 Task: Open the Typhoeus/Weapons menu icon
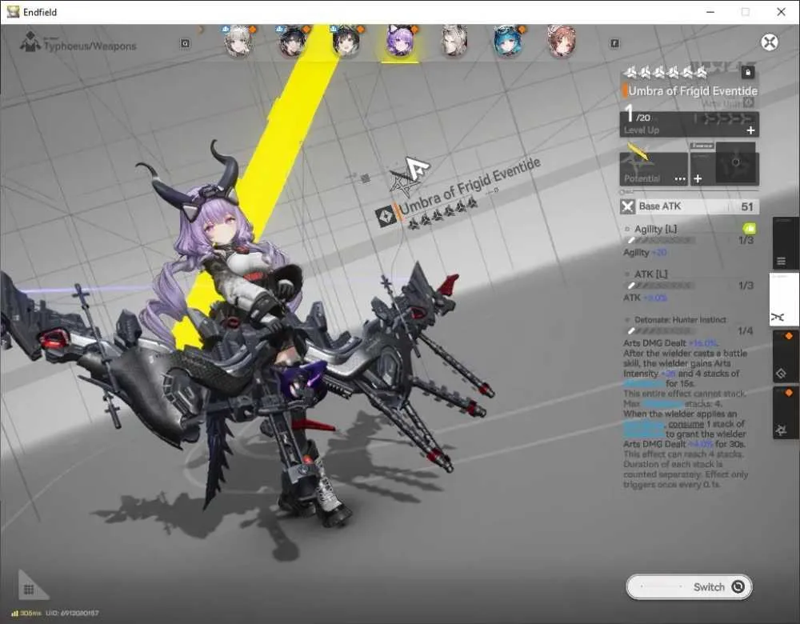click(30, 42)
